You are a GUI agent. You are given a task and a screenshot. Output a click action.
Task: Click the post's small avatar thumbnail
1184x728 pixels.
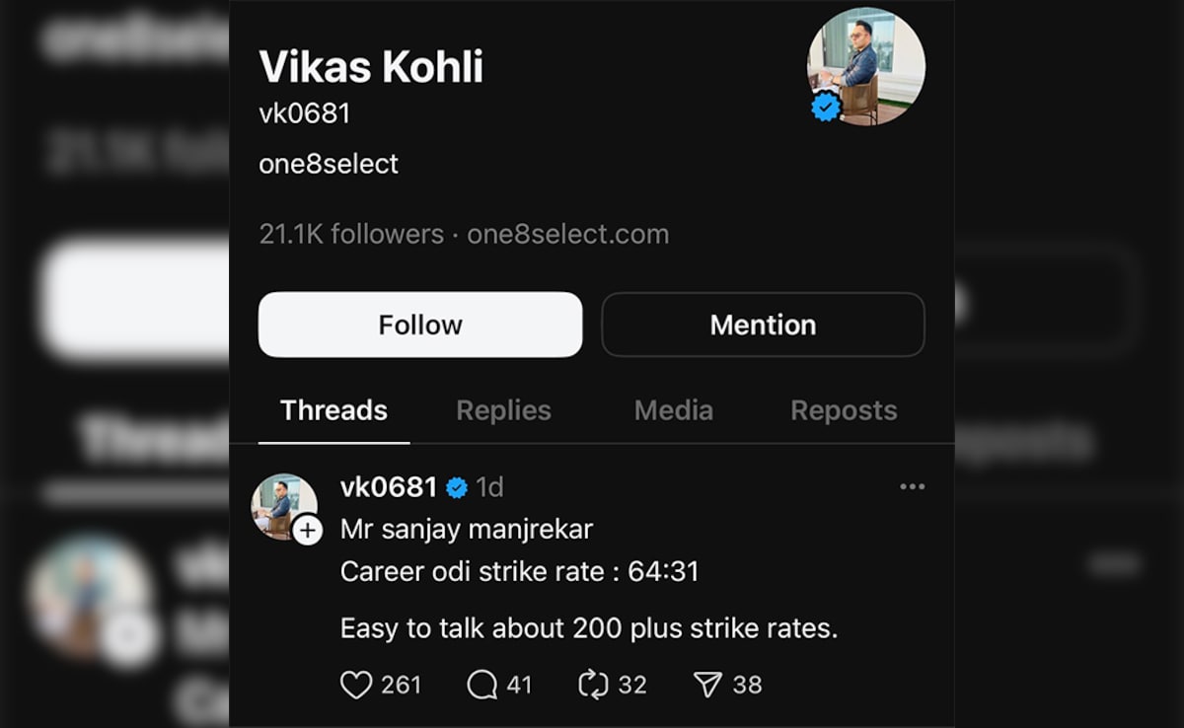click(x=280, y=503)
